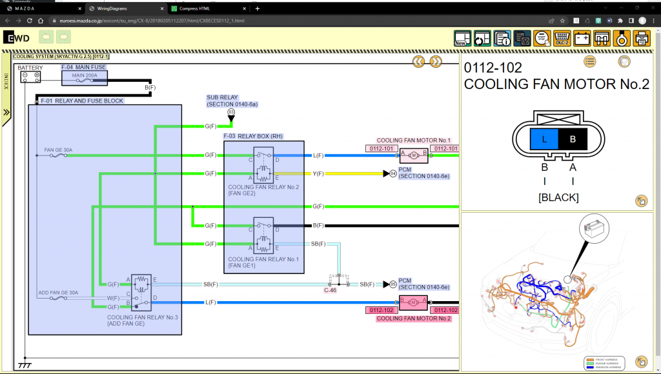Viewport: 661px width, 374px height.
Task: Click the fuse block toolbar icon
Action: pyautogui.click(x=602, y=38)
